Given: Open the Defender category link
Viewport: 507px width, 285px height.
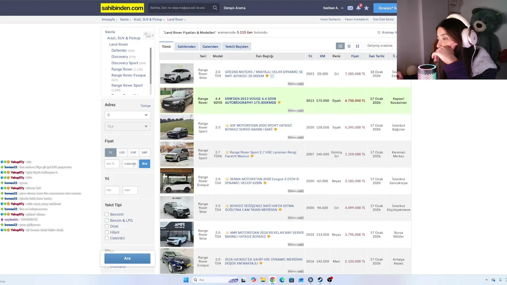Looking at the screenshot, I should pos(119,51).
